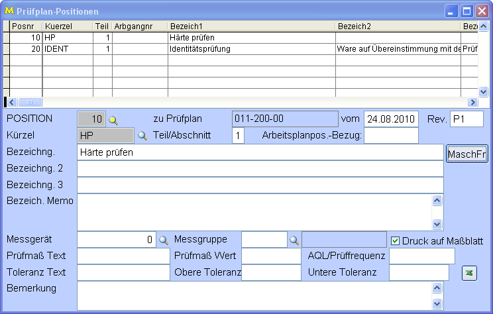Click the Prüfmaß Wert input field
The height and width of the screenshot is (314, 493).
click(x=271, y=256)
